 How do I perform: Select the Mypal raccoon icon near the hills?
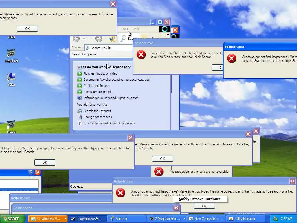[x=11, y=127]
